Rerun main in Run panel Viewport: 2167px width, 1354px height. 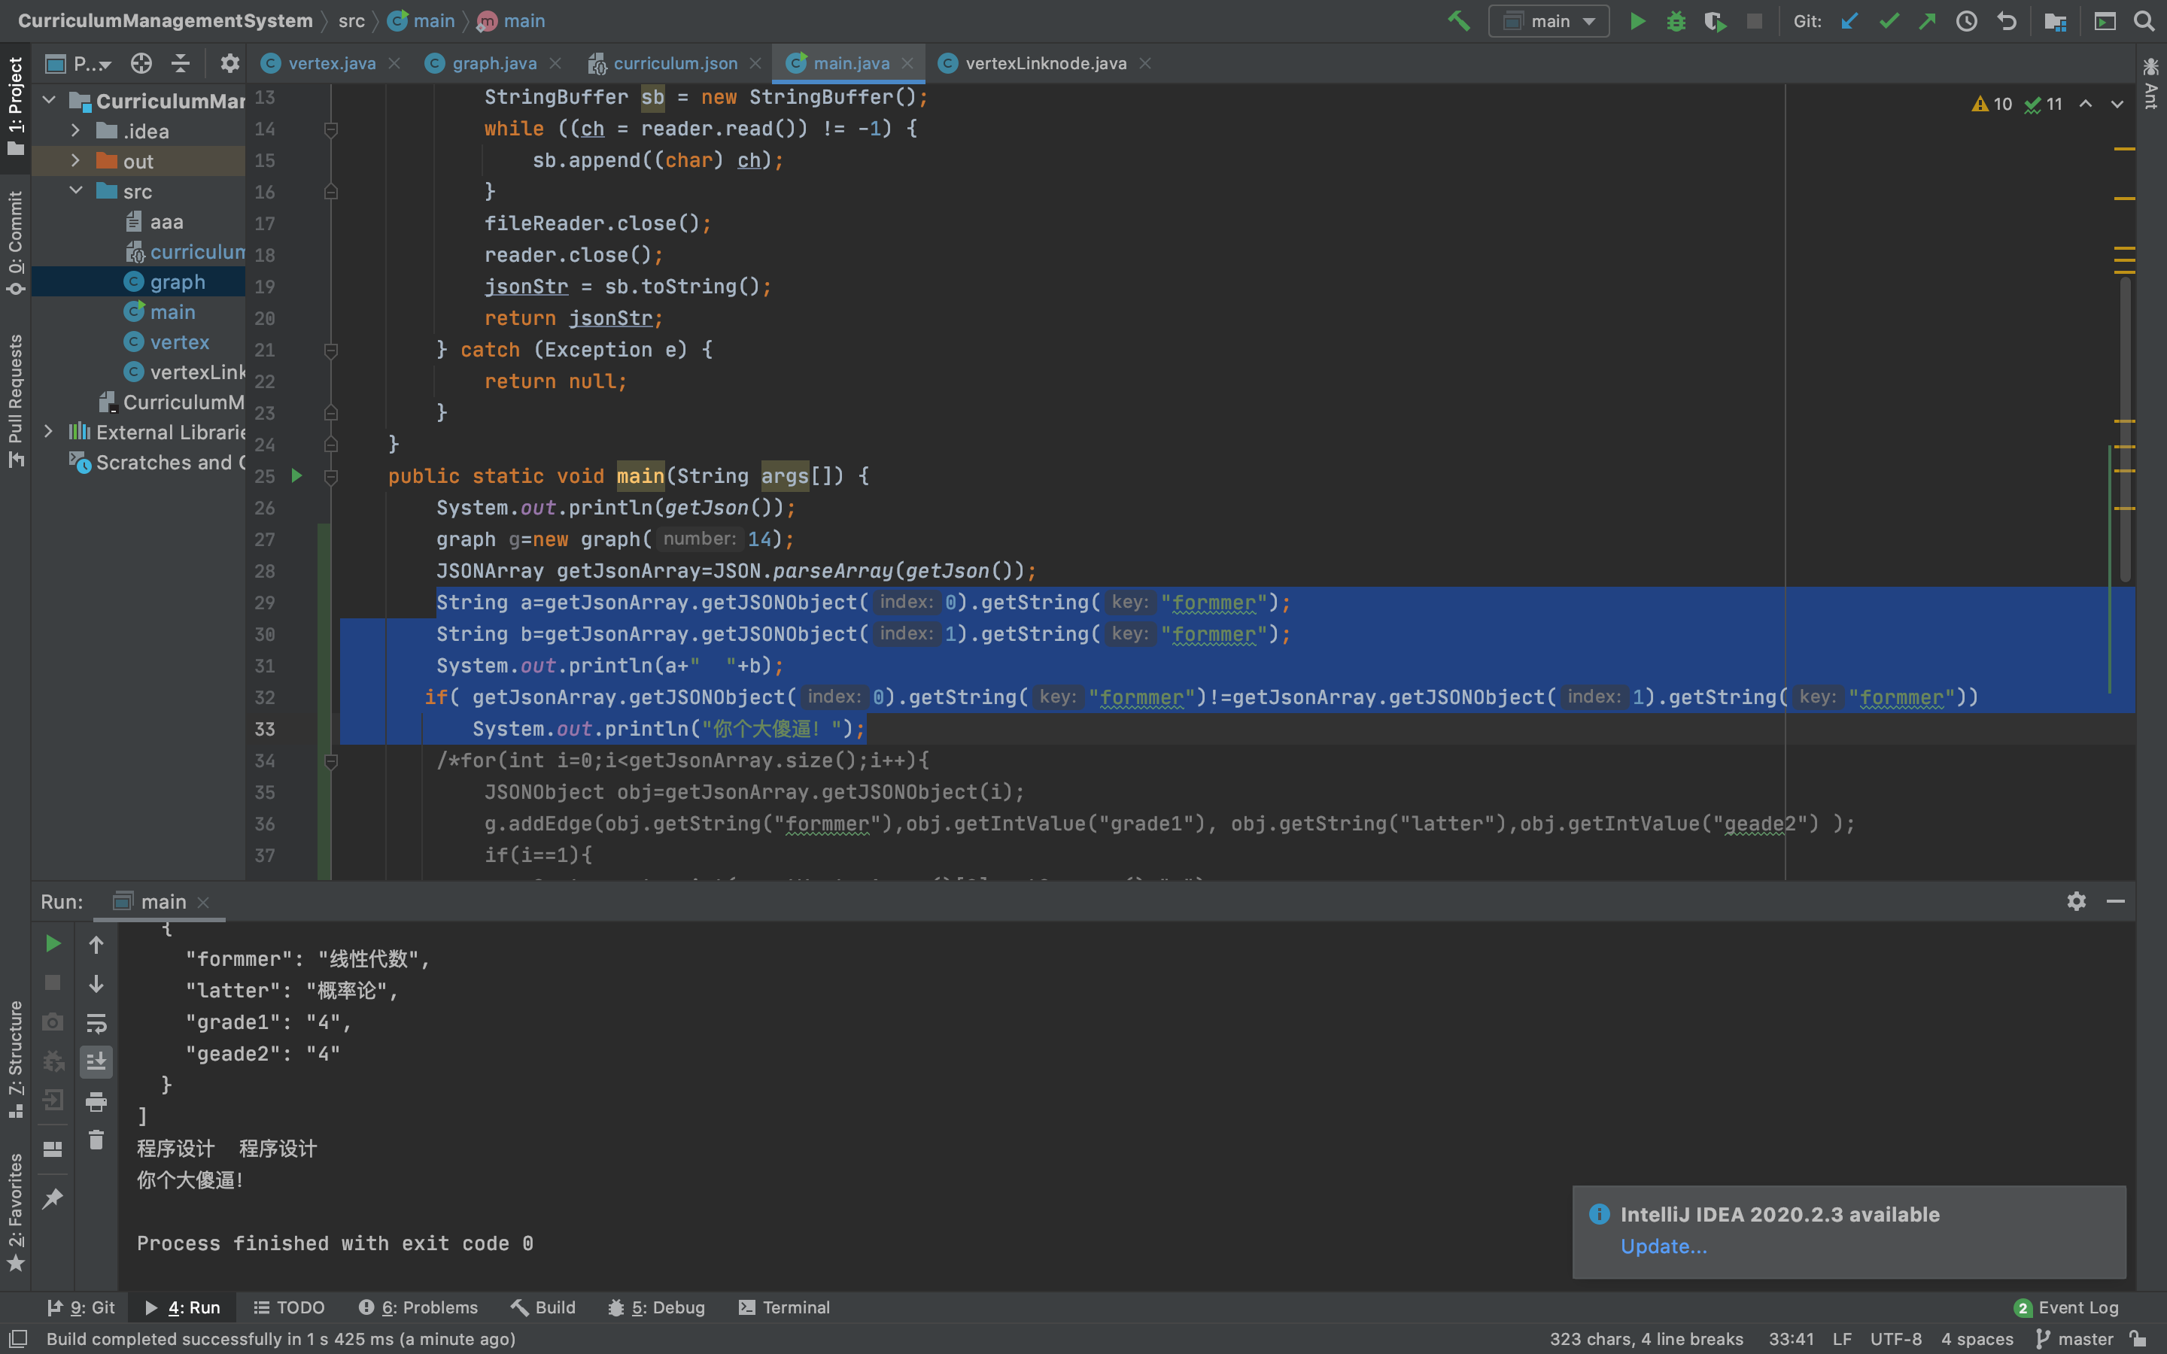click(53, 943)
